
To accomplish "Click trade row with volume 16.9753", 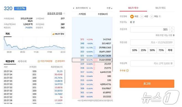I will point(33,84).
